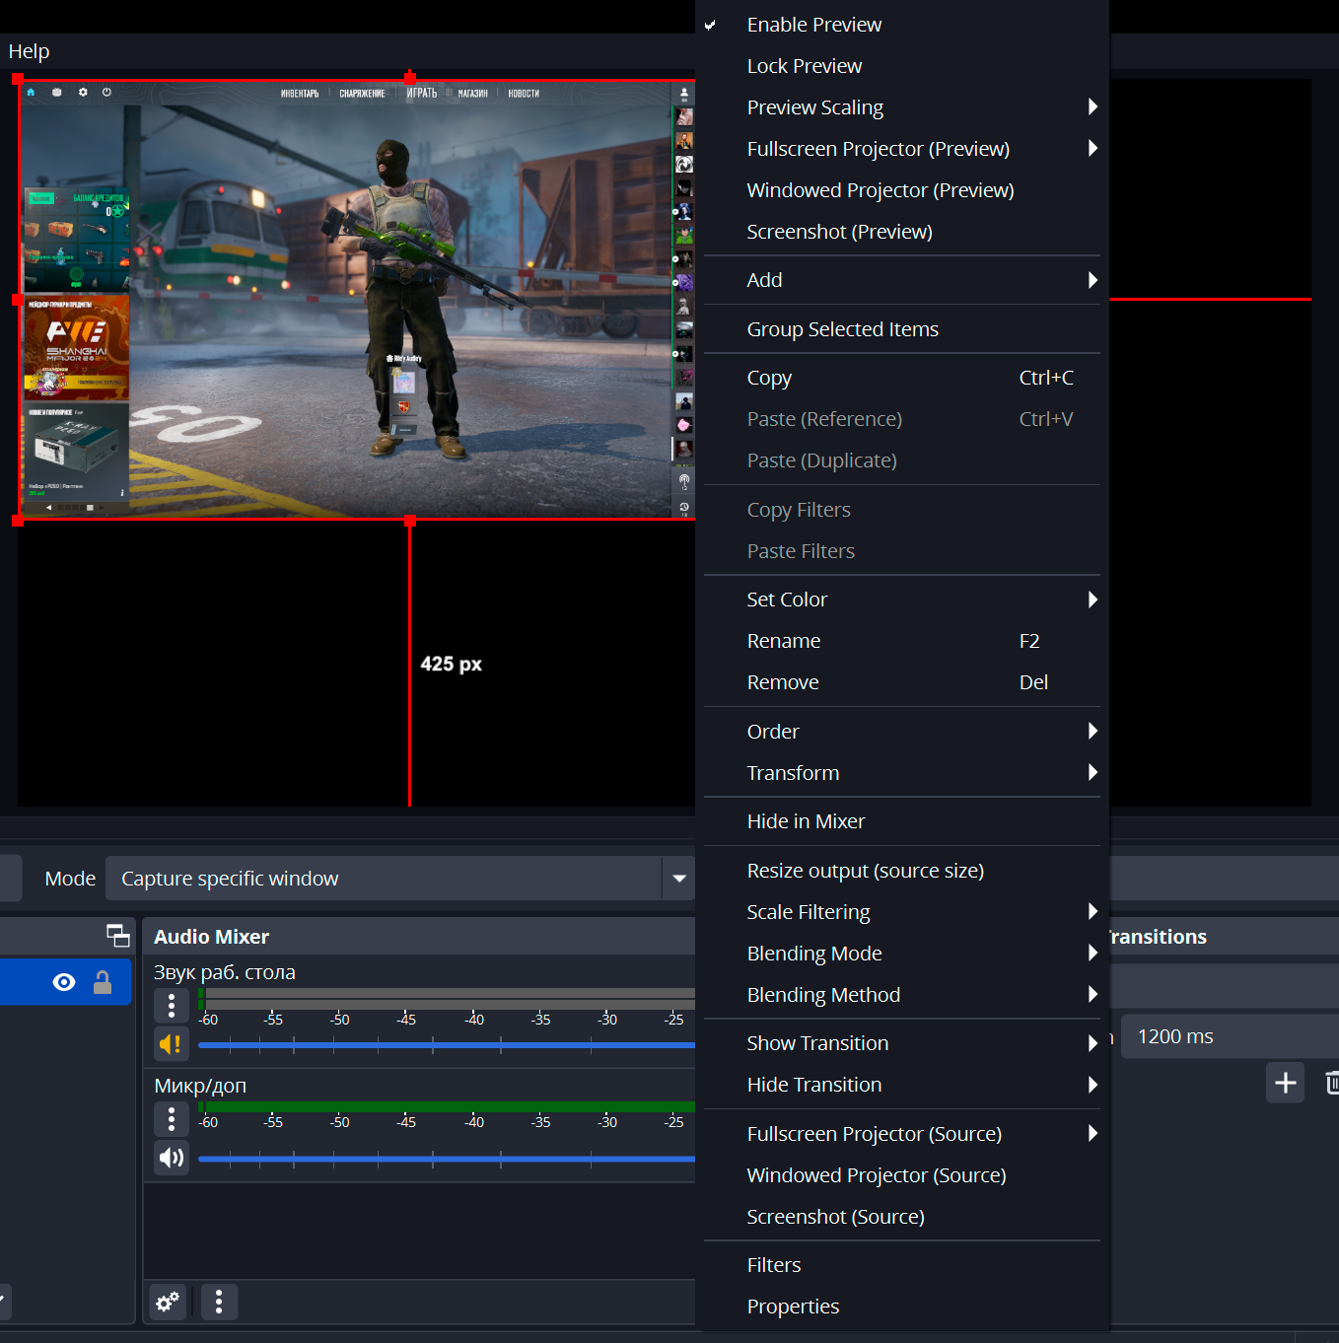This screenshot has width=1339, height=1343.
Task: Click the plus icon to add transition
Action: (1285, 1083)
